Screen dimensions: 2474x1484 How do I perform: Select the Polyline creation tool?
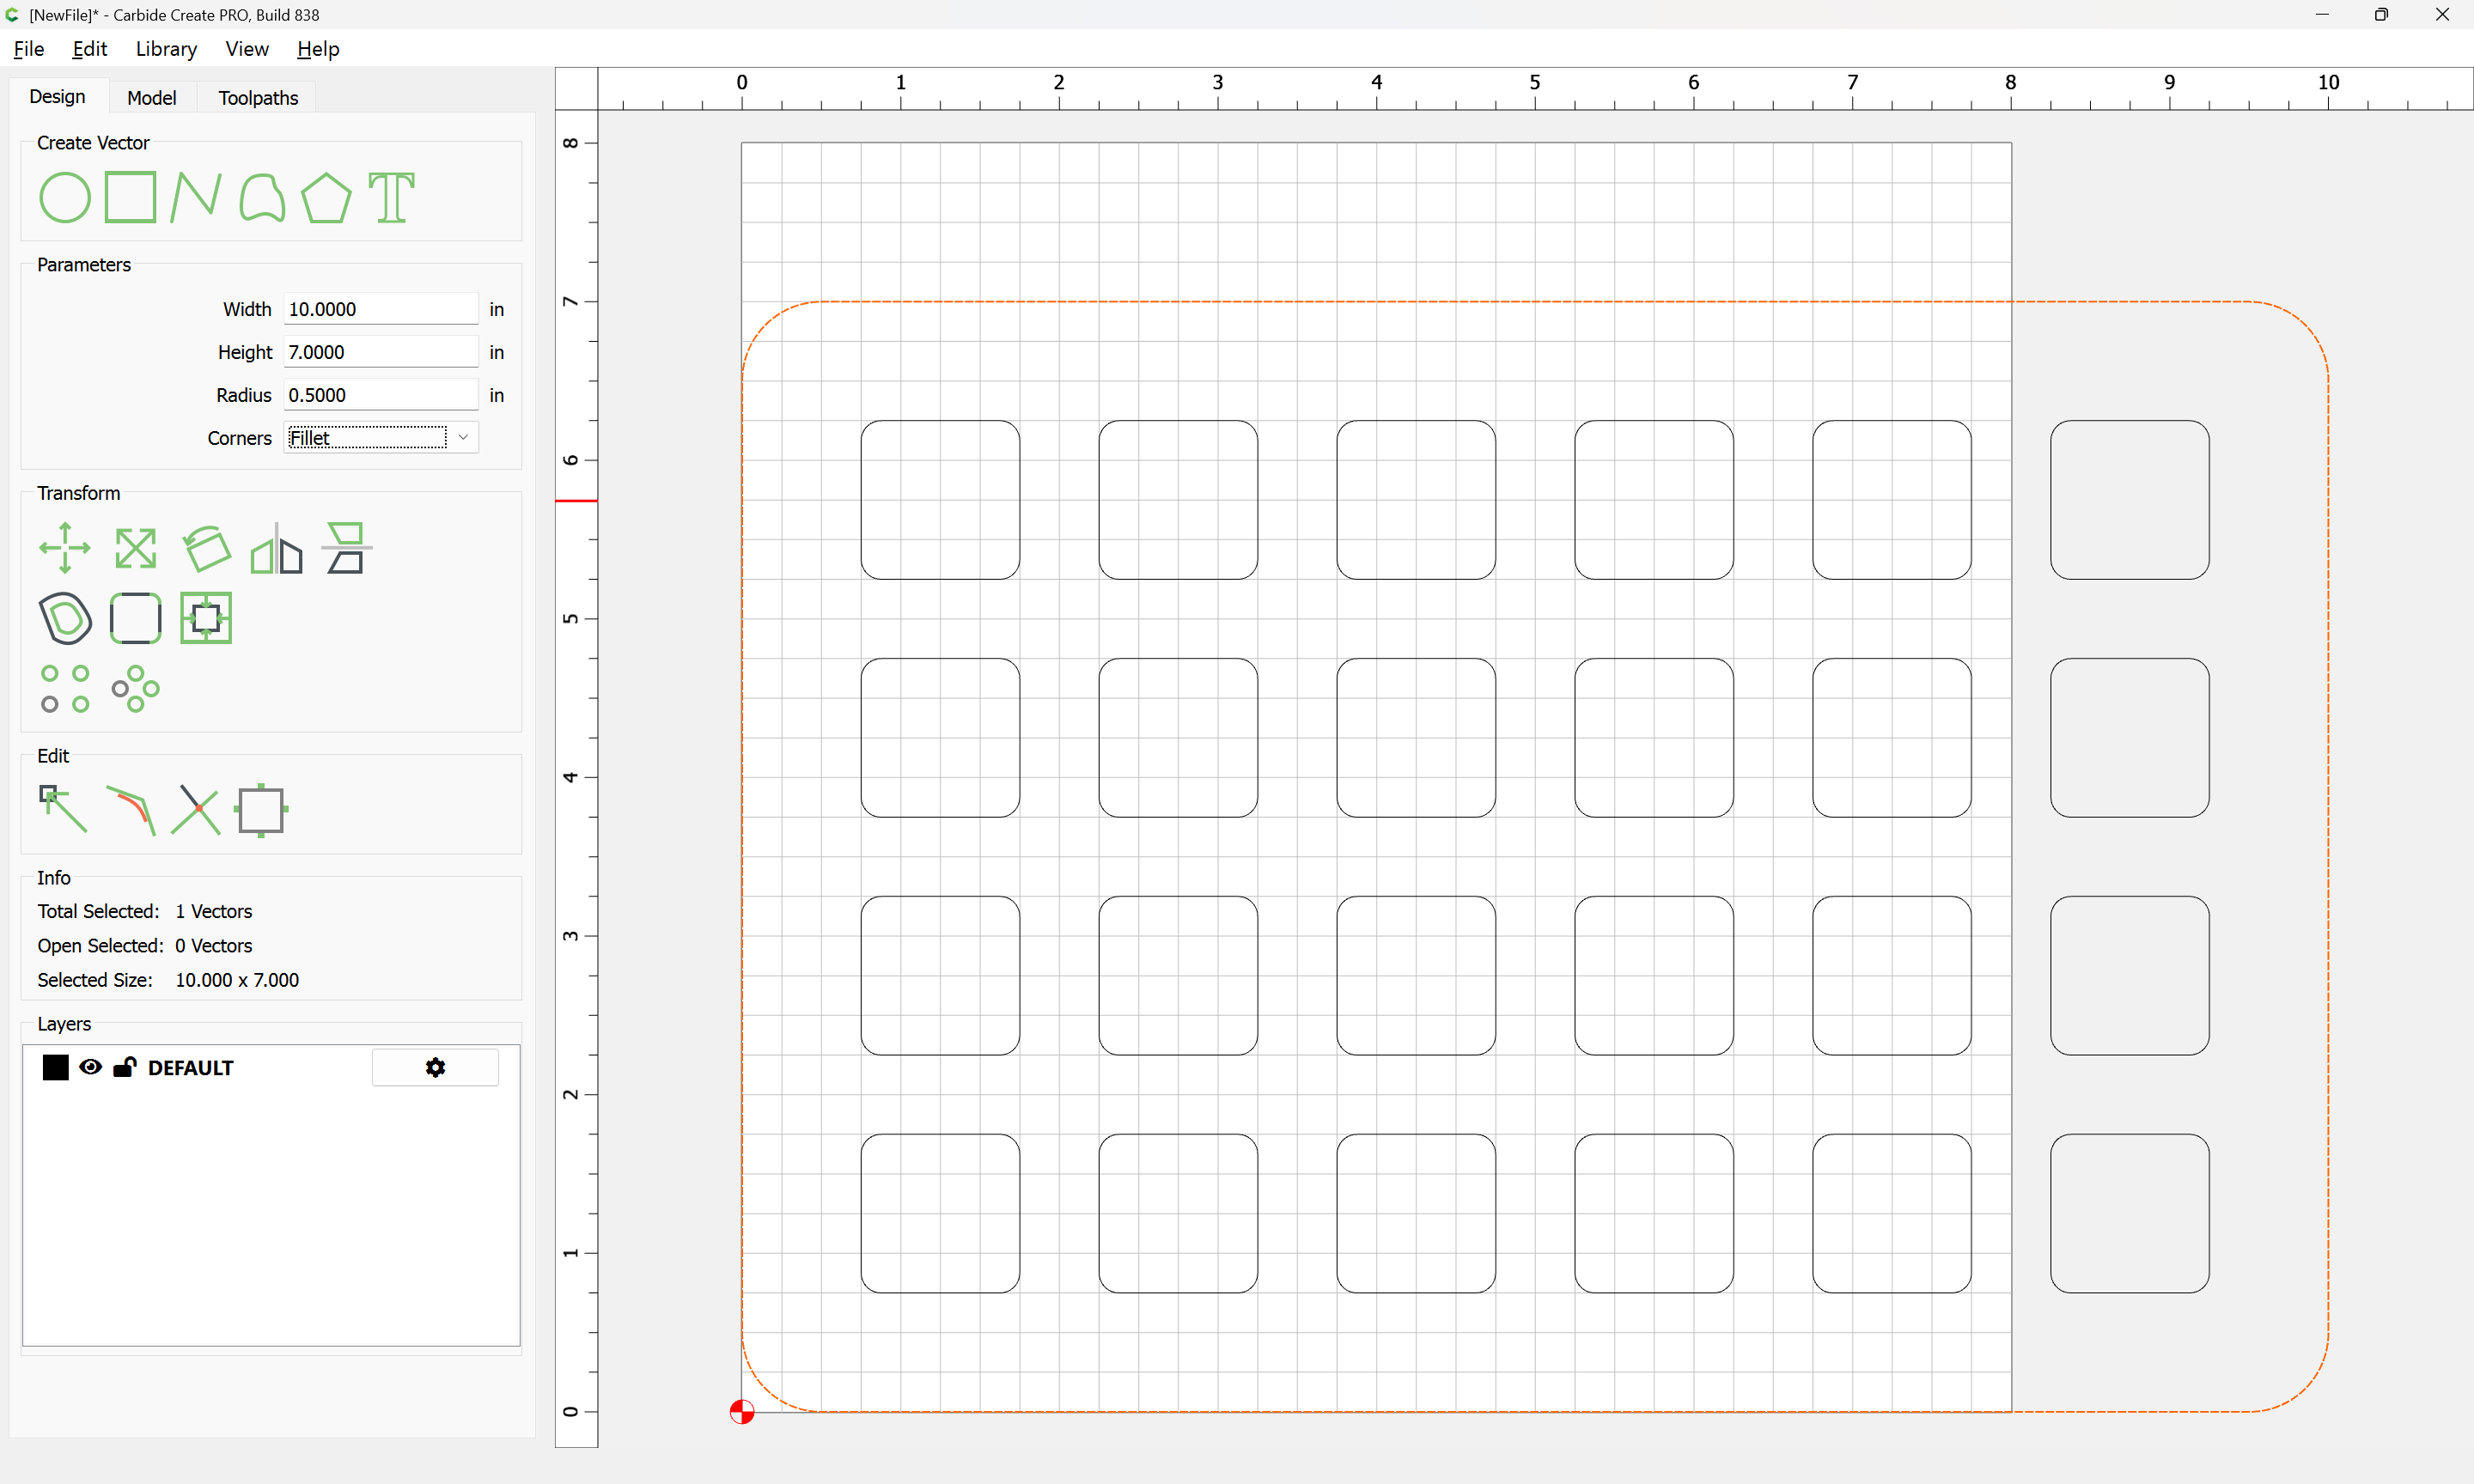195,196
